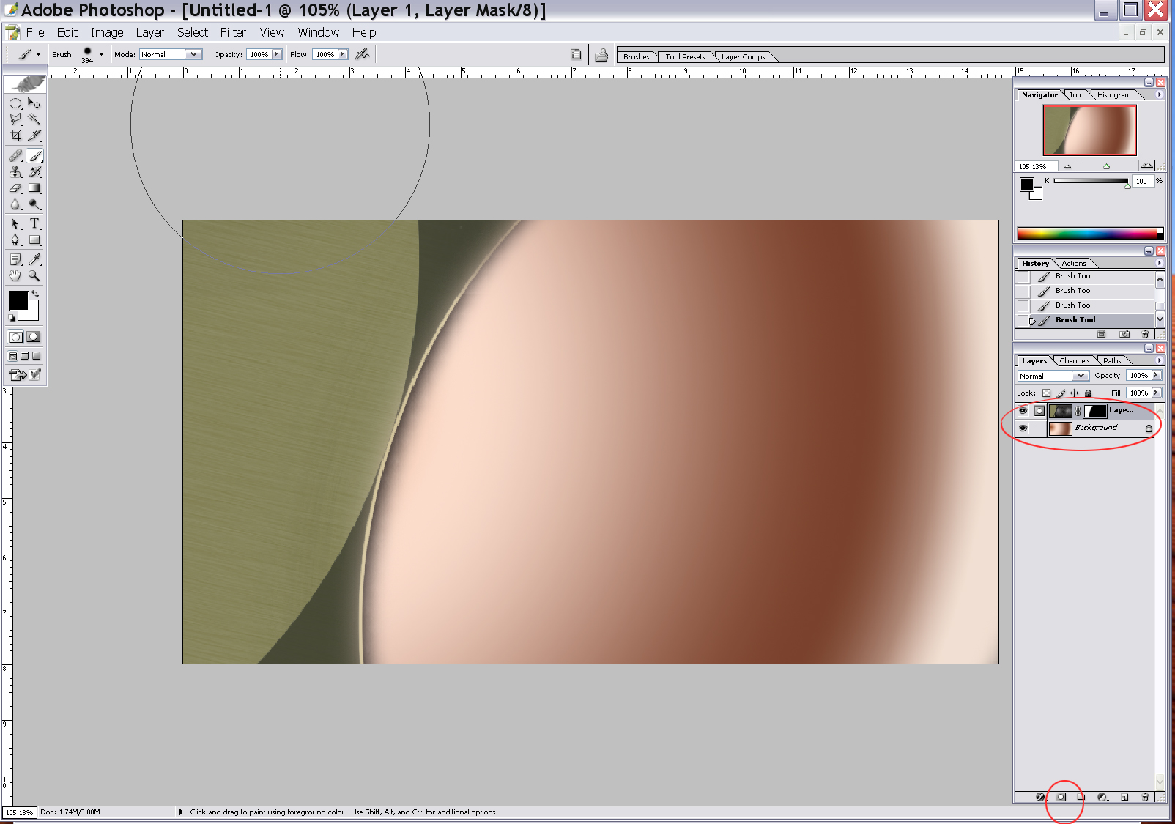1175x824 pixels.
Task: Click Add layer mask button in Layers panel
Action: click(x=1060, y=797)
